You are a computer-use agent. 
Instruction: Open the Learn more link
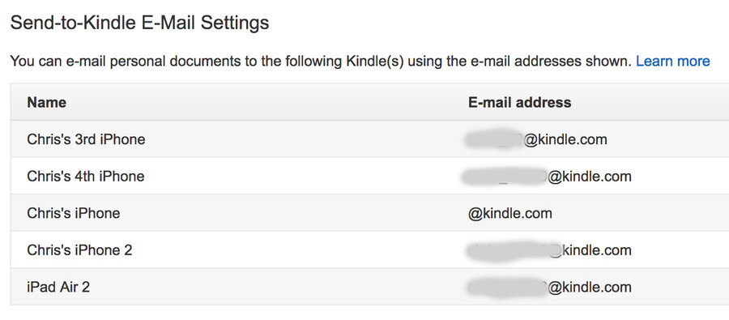click(x=673, y=61)
